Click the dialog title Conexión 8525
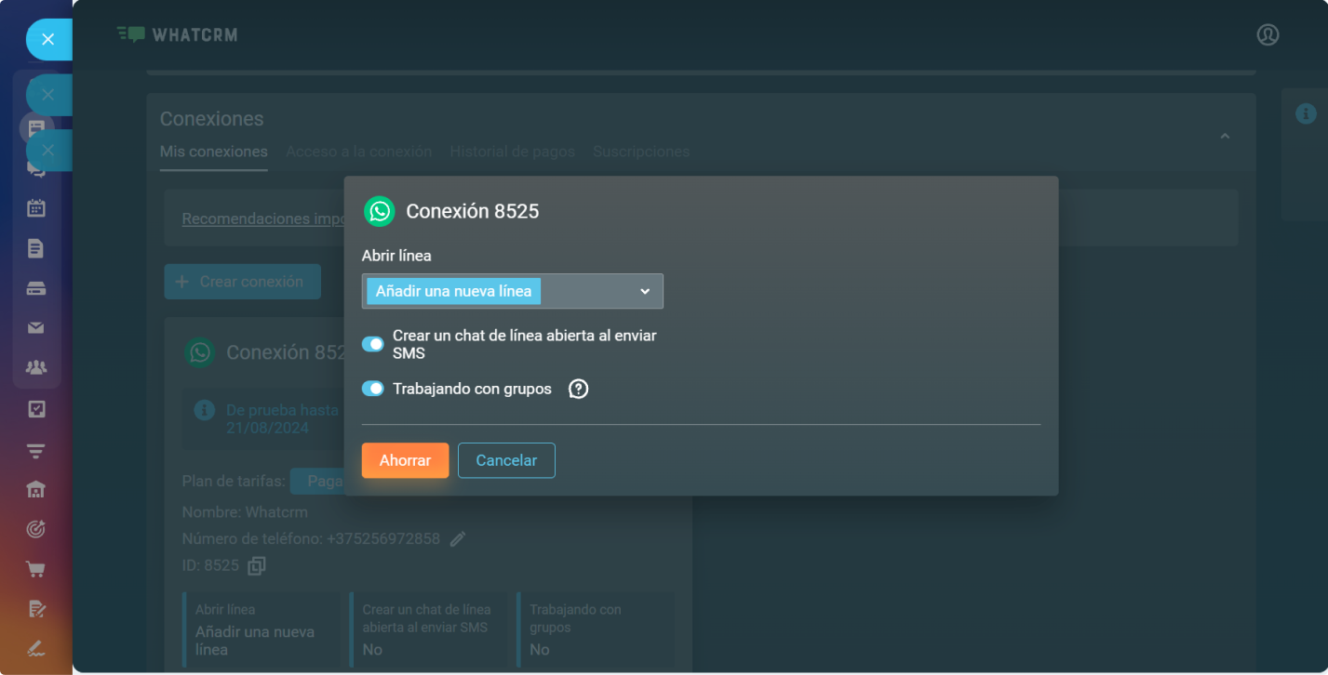The image size is (1328, 675). coord(473,212)
